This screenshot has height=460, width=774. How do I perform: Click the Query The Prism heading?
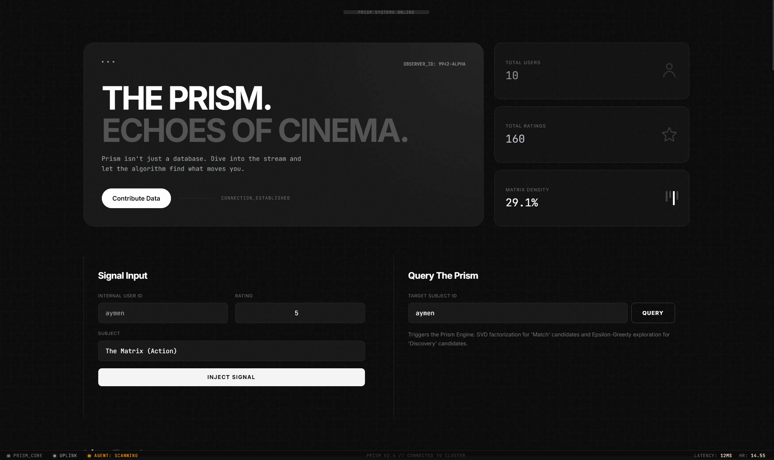(x=443, y=275)
